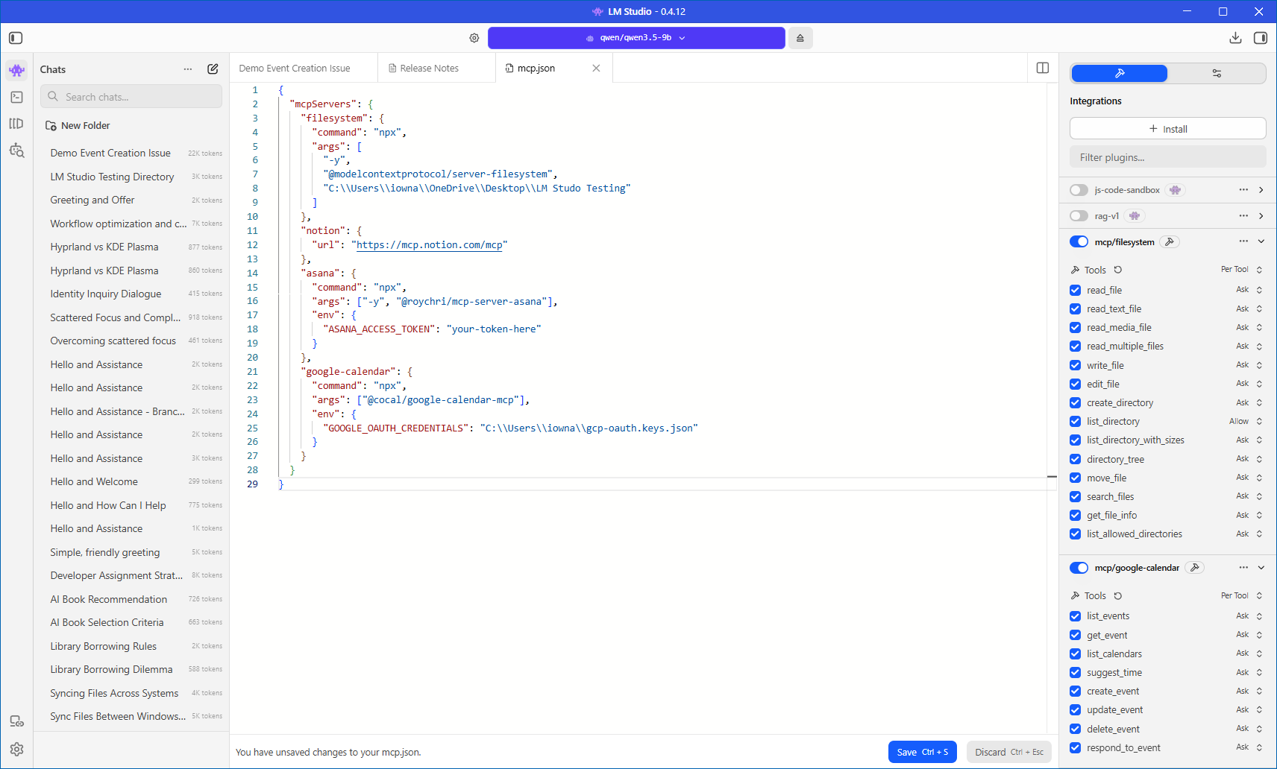Refresh the mcp/filesystem tools list

(1118, 270)
